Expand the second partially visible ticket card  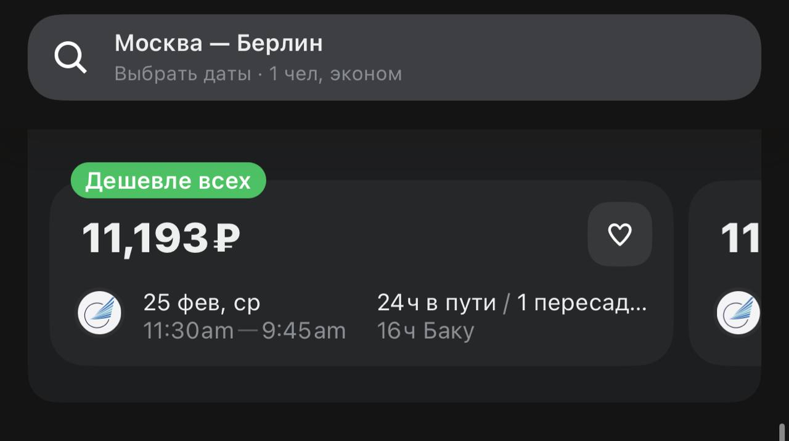click(740, 271)
